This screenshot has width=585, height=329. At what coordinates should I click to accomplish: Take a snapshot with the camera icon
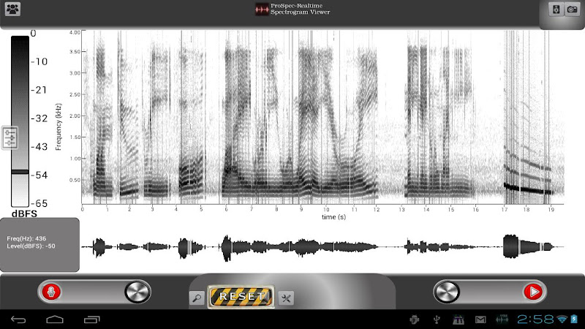click(573, 10)
